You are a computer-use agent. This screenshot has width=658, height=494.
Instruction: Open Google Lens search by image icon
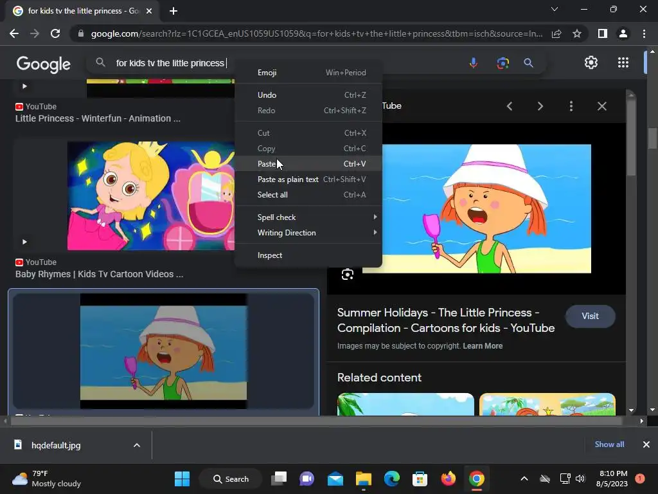[x=502, y=63]
